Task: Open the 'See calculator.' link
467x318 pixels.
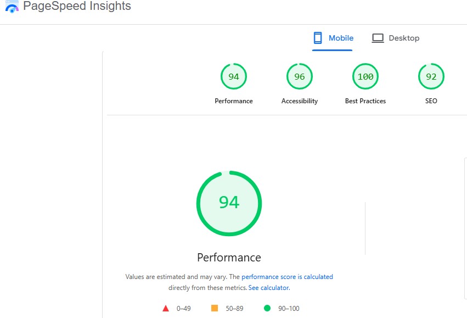Action: pos(269,288)
